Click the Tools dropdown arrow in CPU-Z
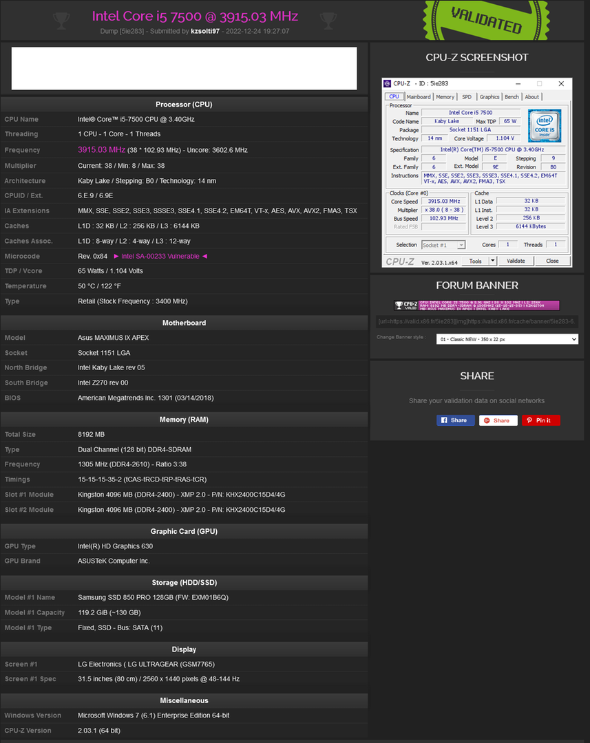The image size is (590, 743). tap(493, 261)
